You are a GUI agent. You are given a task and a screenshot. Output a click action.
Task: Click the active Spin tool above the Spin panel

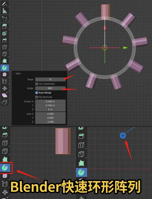tap(5, 68)
